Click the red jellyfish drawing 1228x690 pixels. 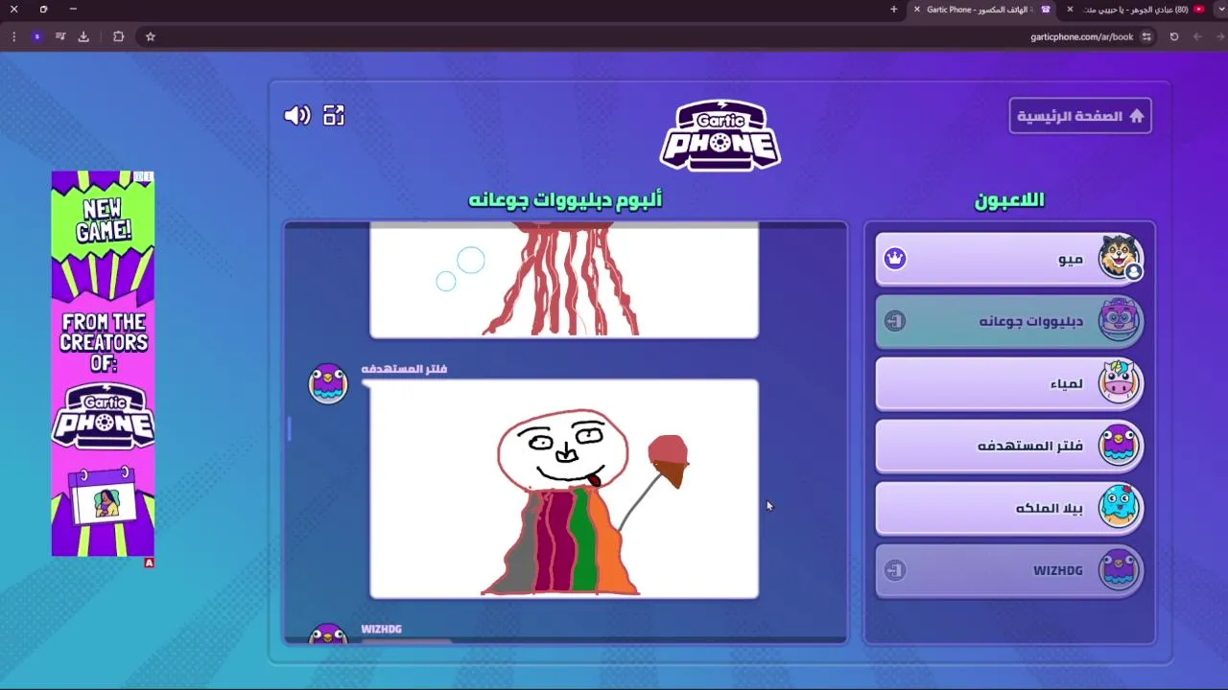point(564,280)
